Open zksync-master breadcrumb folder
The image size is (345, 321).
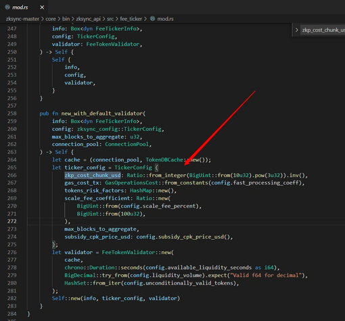click(x=22, y=19)
